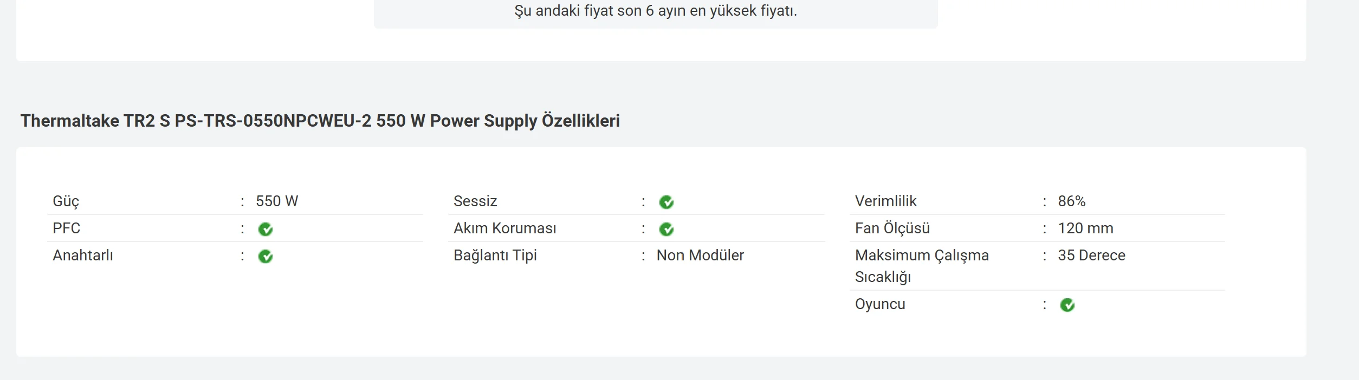Click the Fan Ölçüsü label
The width and height of the screenshot is (1359, 380).
(892, 228)
